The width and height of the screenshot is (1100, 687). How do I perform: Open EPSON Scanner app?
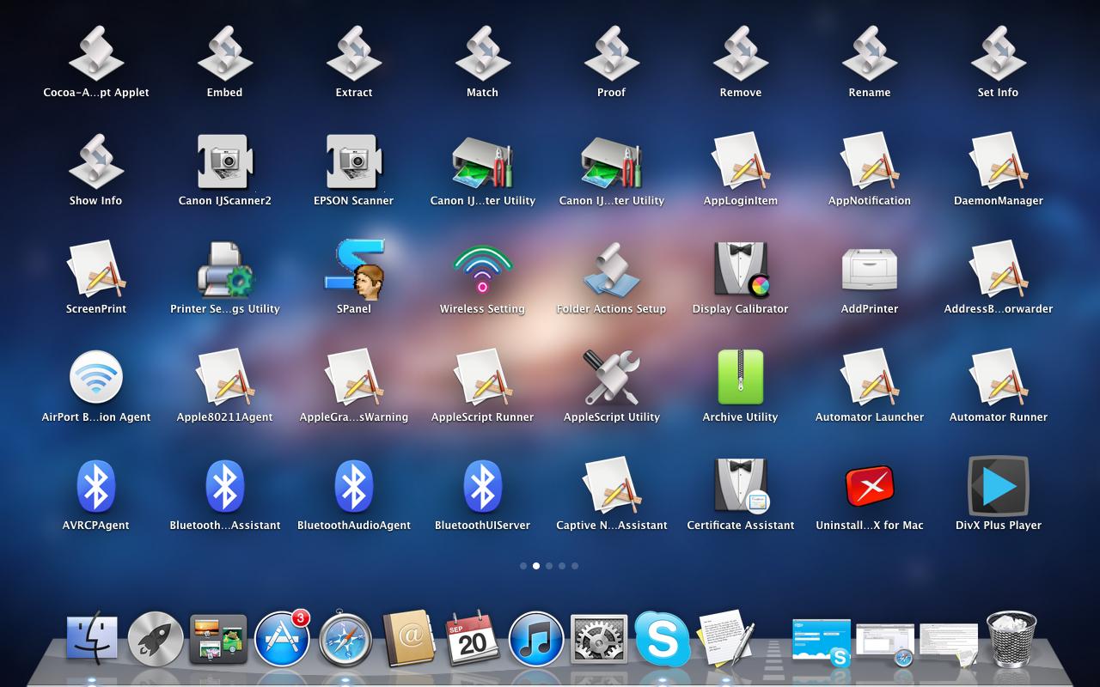coord(354,161)
